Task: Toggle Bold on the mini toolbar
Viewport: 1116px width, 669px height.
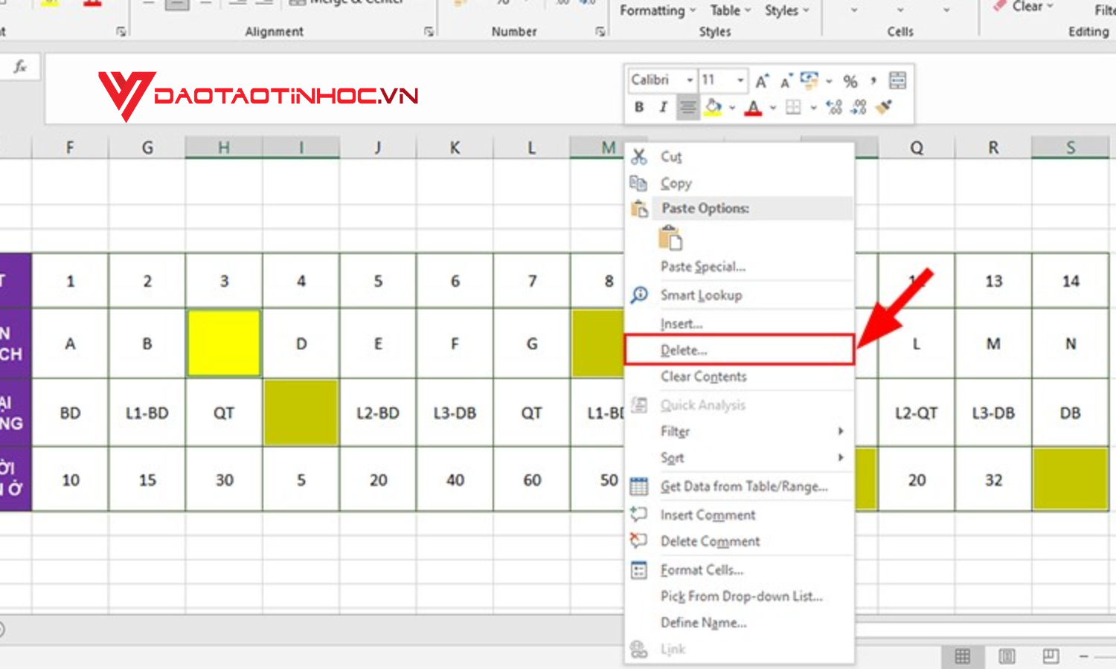Action: coord(640,108)
